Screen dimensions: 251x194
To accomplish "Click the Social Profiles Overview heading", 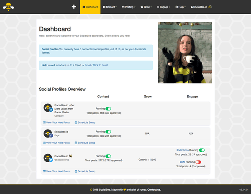I will [62, 89].
